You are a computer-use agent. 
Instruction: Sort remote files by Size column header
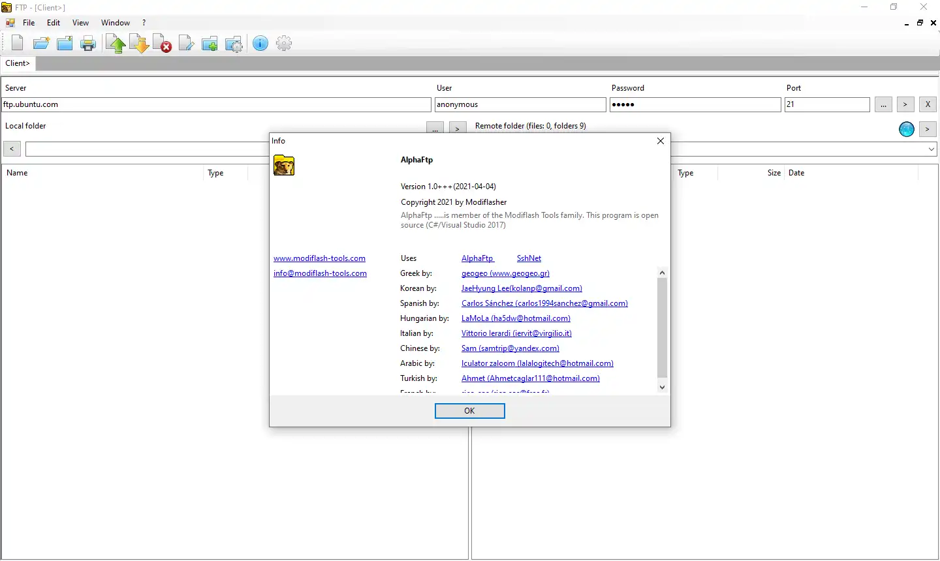click(751, 173)
